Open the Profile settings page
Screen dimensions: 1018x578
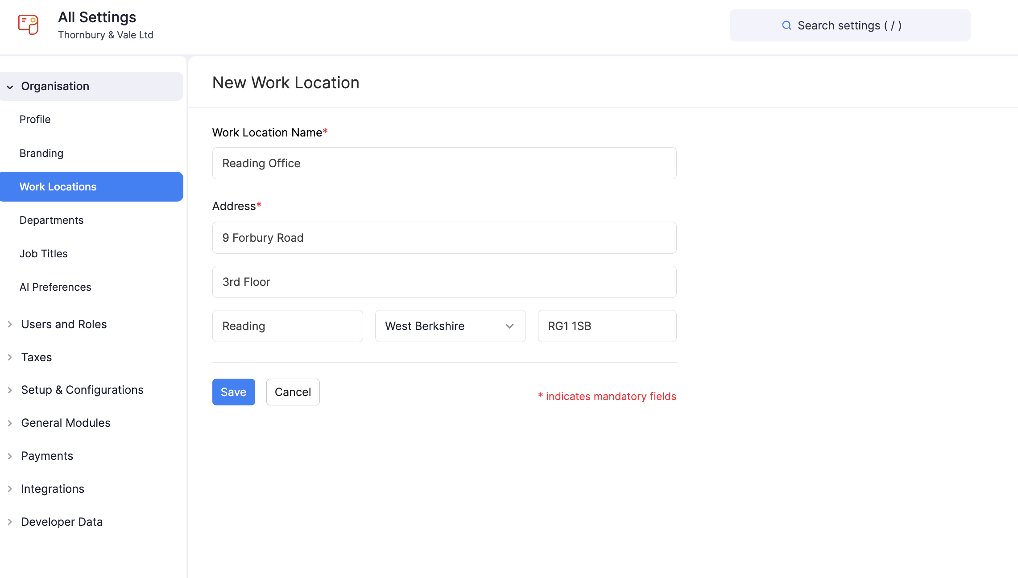pyautogui.click(x=35, y=120)
